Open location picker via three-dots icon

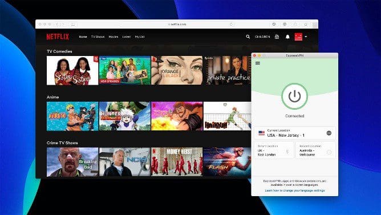pyautogui.click(x=329, y=133)
